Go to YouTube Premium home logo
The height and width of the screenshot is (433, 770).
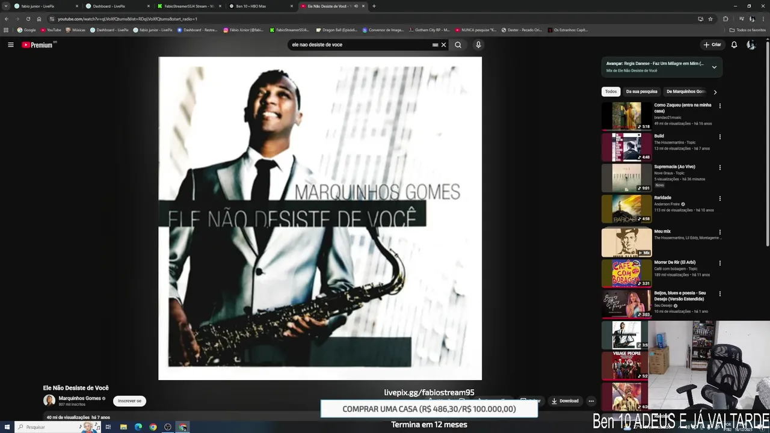[x=37, y=45]
